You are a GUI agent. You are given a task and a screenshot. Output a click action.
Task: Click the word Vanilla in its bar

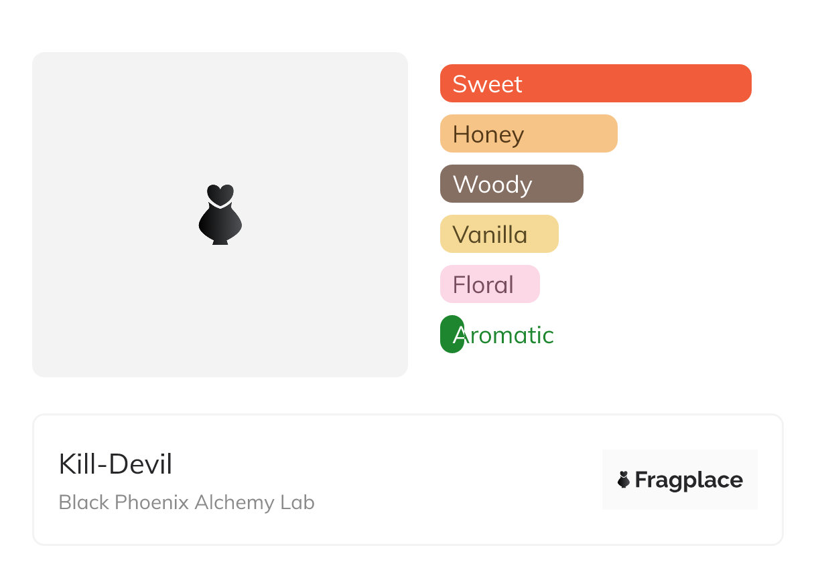coord(490,235)
